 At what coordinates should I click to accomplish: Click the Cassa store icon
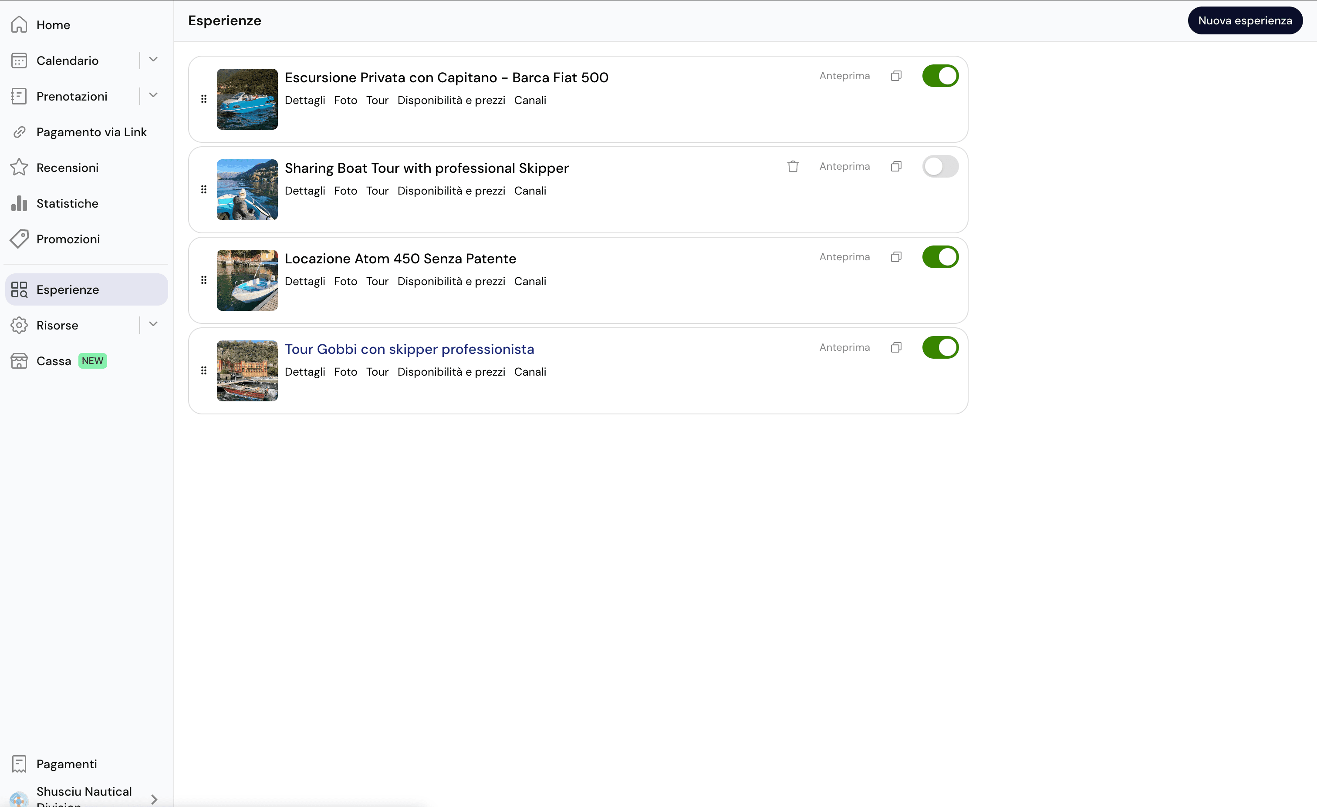pos(19,361)
